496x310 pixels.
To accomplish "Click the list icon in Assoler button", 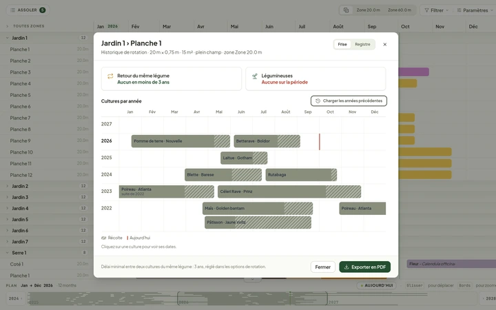I will [12, 10].
